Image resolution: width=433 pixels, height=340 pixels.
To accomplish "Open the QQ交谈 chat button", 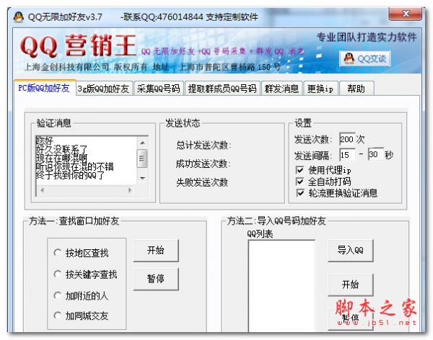I will [365, 58].
